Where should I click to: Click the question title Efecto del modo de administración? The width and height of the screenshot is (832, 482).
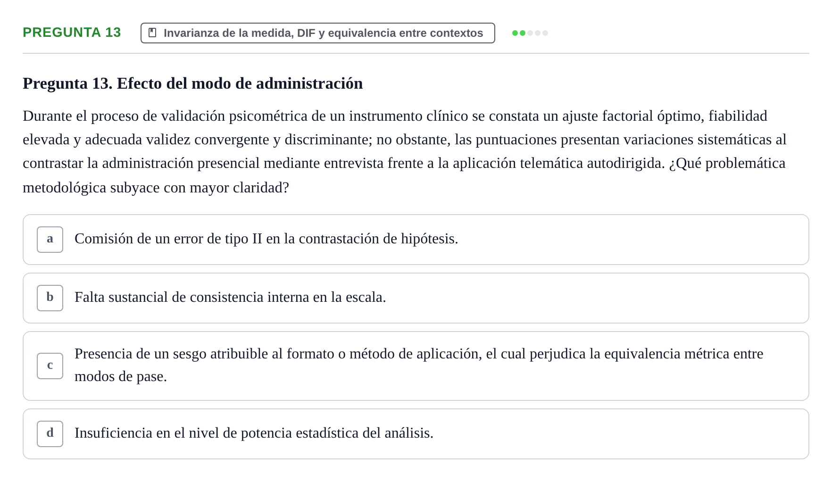(x=193, y=83)
